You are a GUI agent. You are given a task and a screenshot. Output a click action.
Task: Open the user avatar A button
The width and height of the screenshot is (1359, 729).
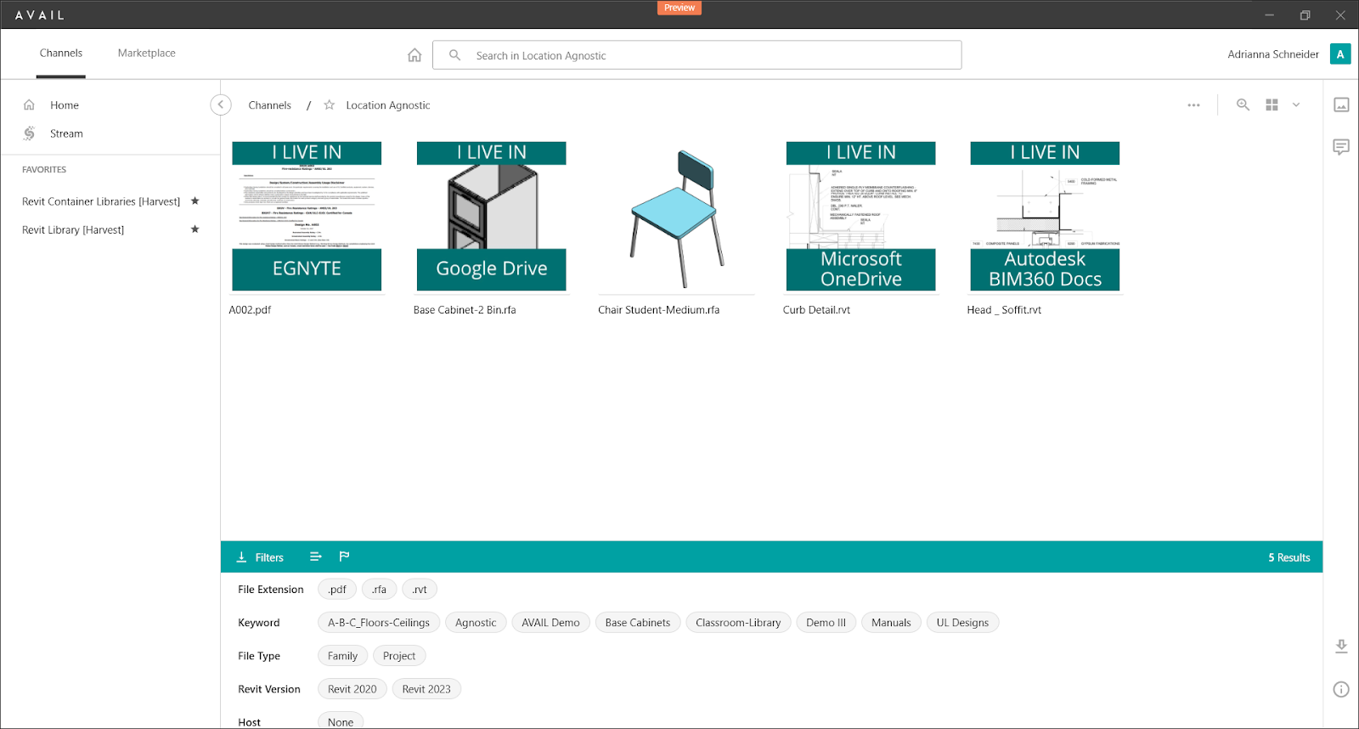pos(1340,54)
